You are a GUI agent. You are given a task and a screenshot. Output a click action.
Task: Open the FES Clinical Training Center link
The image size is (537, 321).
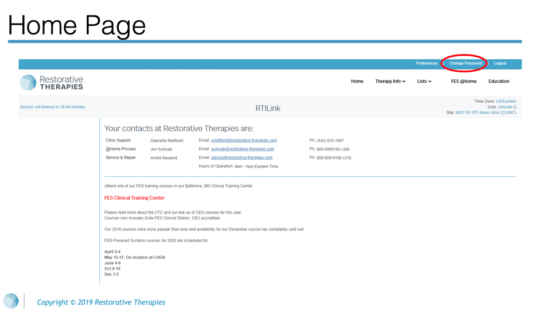point(134,198)
